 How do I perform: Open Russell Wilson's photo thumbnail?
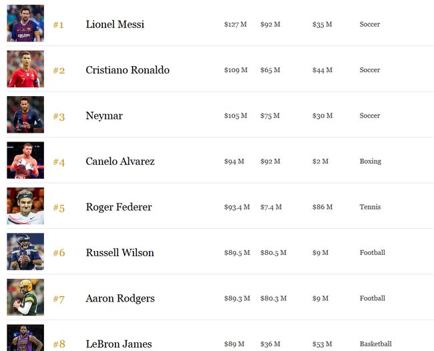[x=25, y=252]
